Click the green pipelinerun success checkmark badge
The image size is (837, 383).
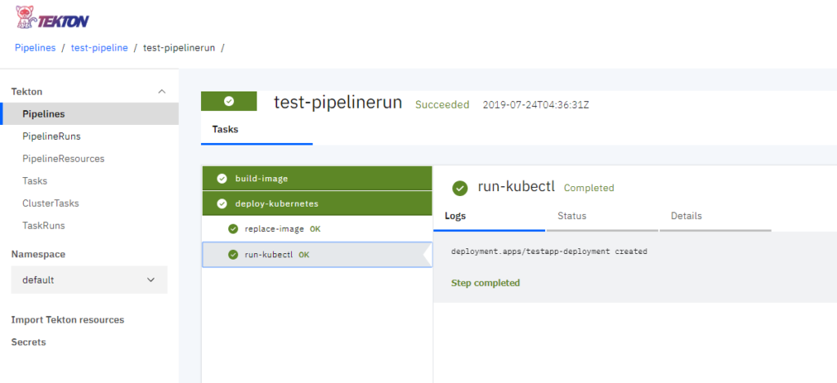(229, 101)
